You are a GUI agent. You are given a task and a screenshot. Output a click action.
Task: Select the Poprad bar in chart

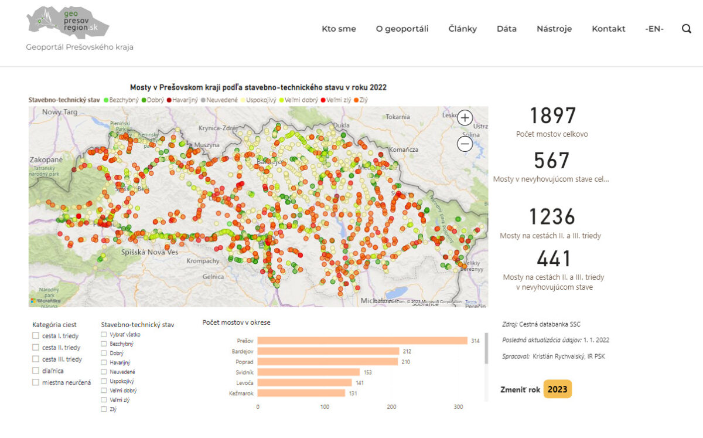pyautogui.click(x=327, y=362)
